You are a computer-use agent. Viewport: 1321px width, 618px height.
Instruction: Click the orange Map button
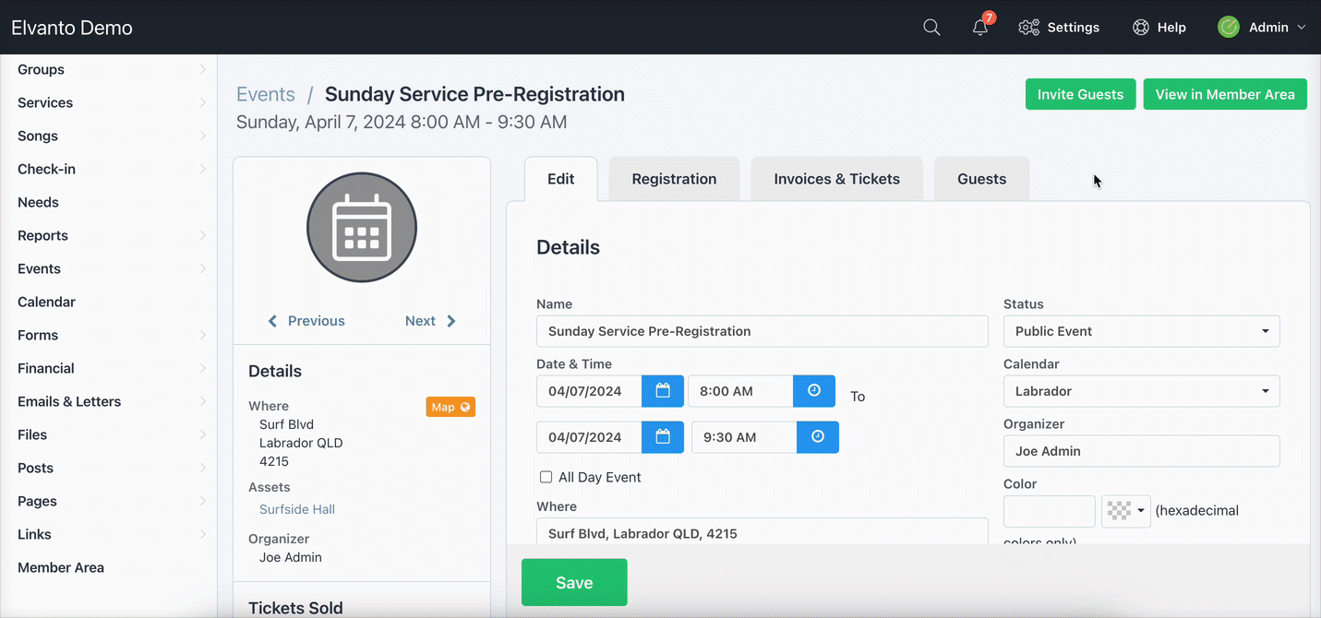pos(450,407)
